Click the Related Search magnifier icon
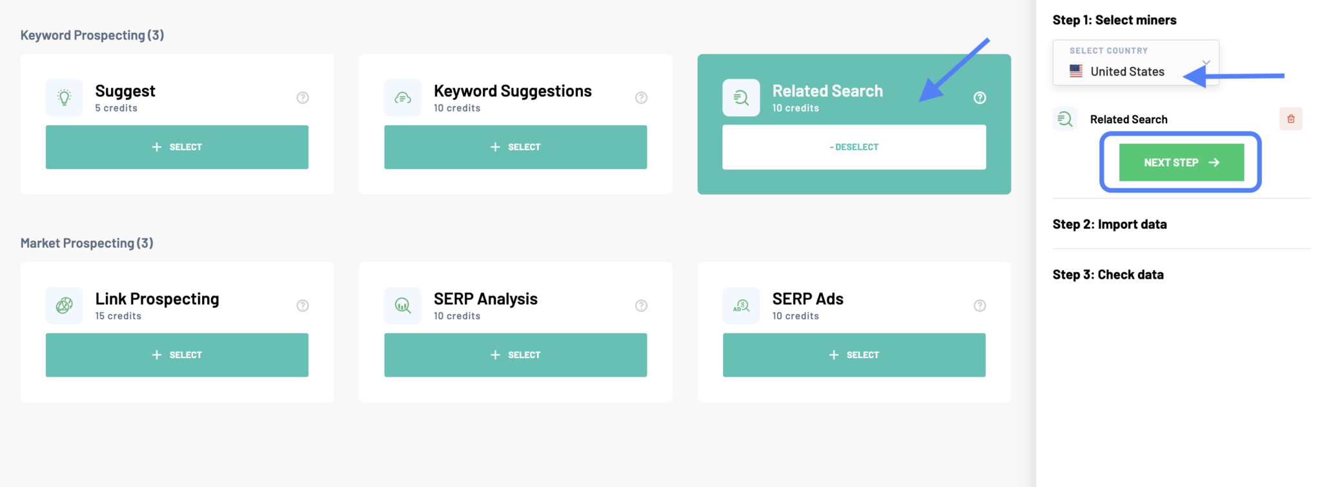Image resolution: width=1322 pixels, height=487 pixels. [740, 97]
